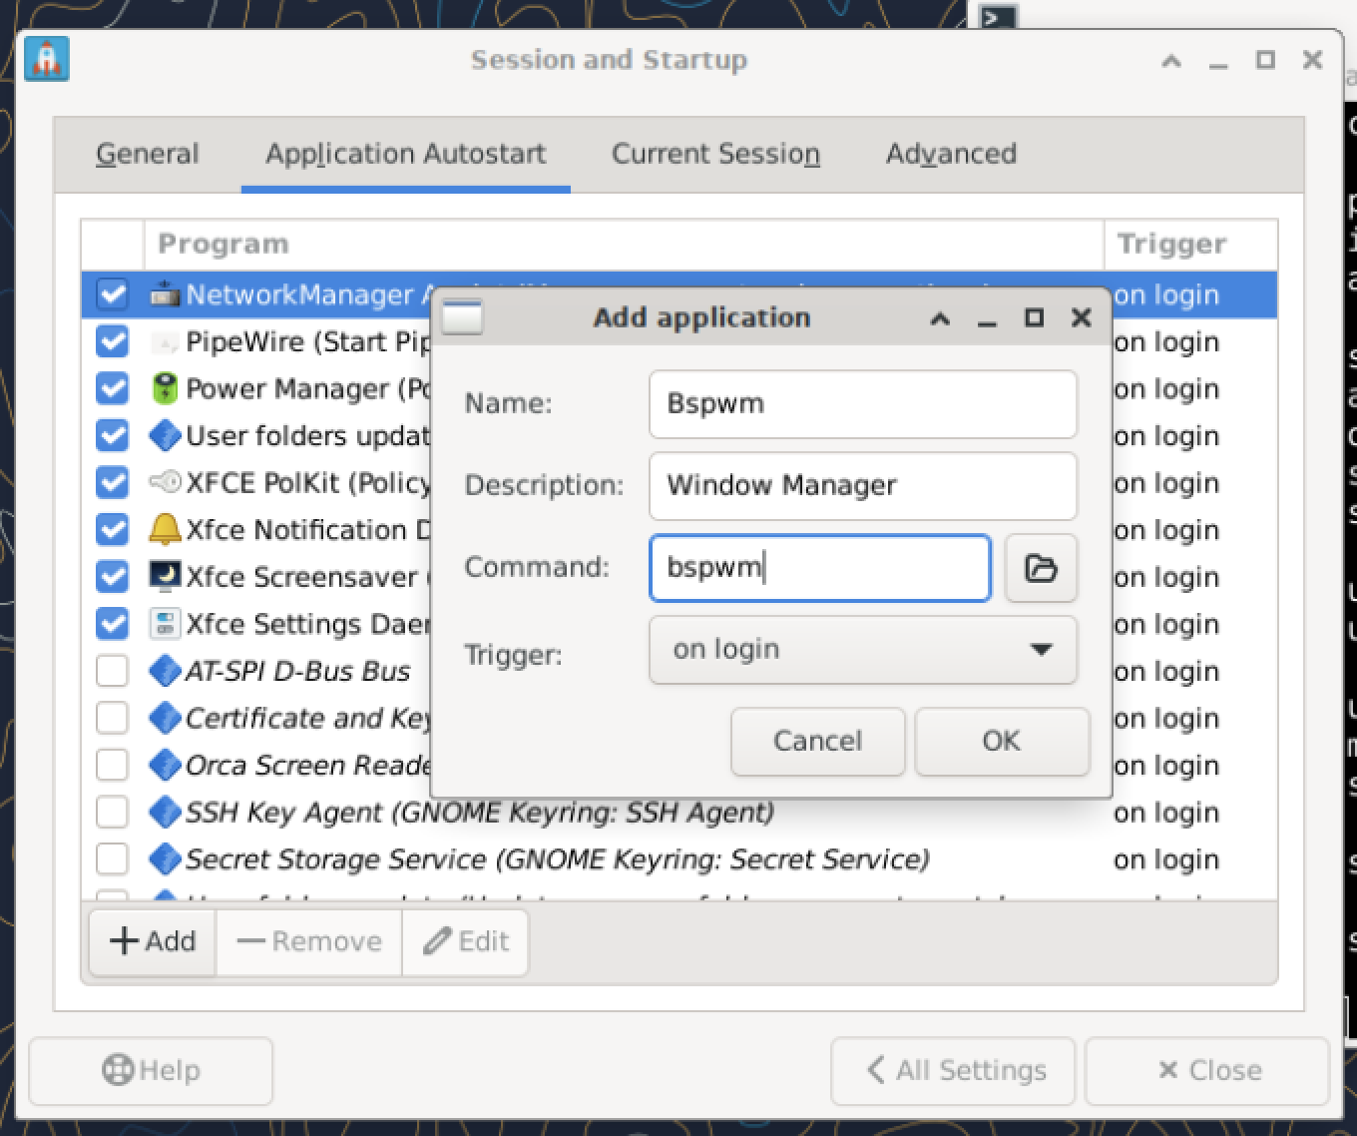Click the Power Manager battery icon
Image resolution: width=1357 pixels, height=1136 pixels.
(x=164, y=388)
